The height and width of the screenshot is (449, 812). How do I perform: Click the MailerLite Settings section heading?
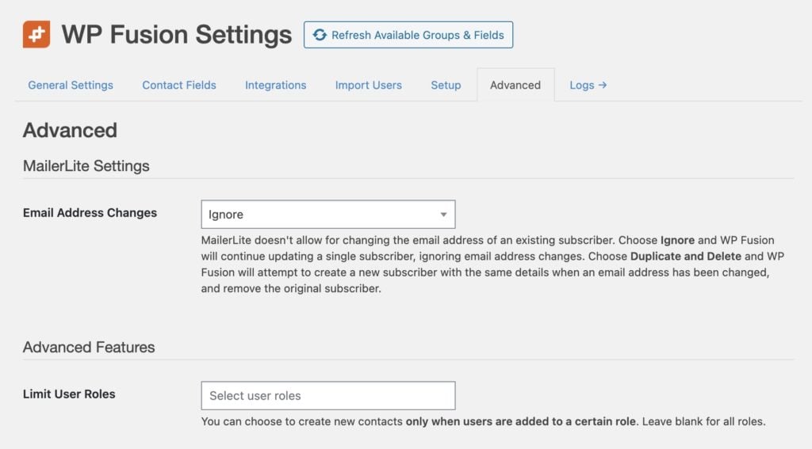(86, 166)
